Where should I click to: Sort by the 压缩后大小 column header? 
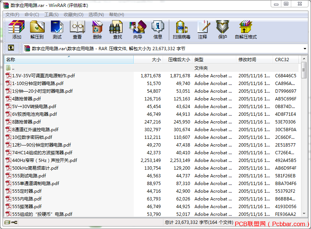[x=178, y=59]
